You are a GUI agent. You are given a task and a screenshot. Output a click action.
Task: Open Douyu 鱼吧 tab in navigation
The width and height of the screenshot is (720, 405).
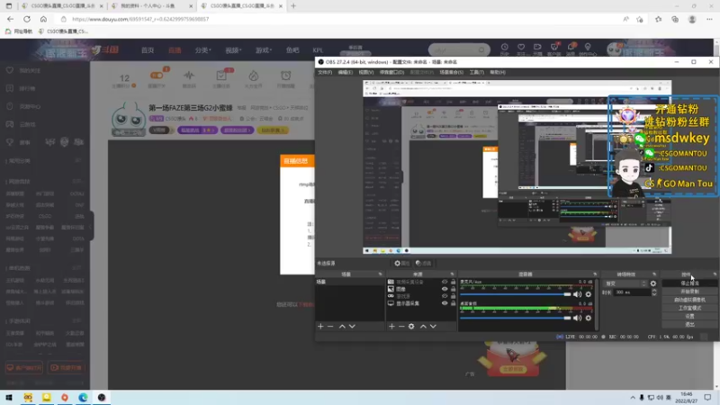[x=292, y=50]
